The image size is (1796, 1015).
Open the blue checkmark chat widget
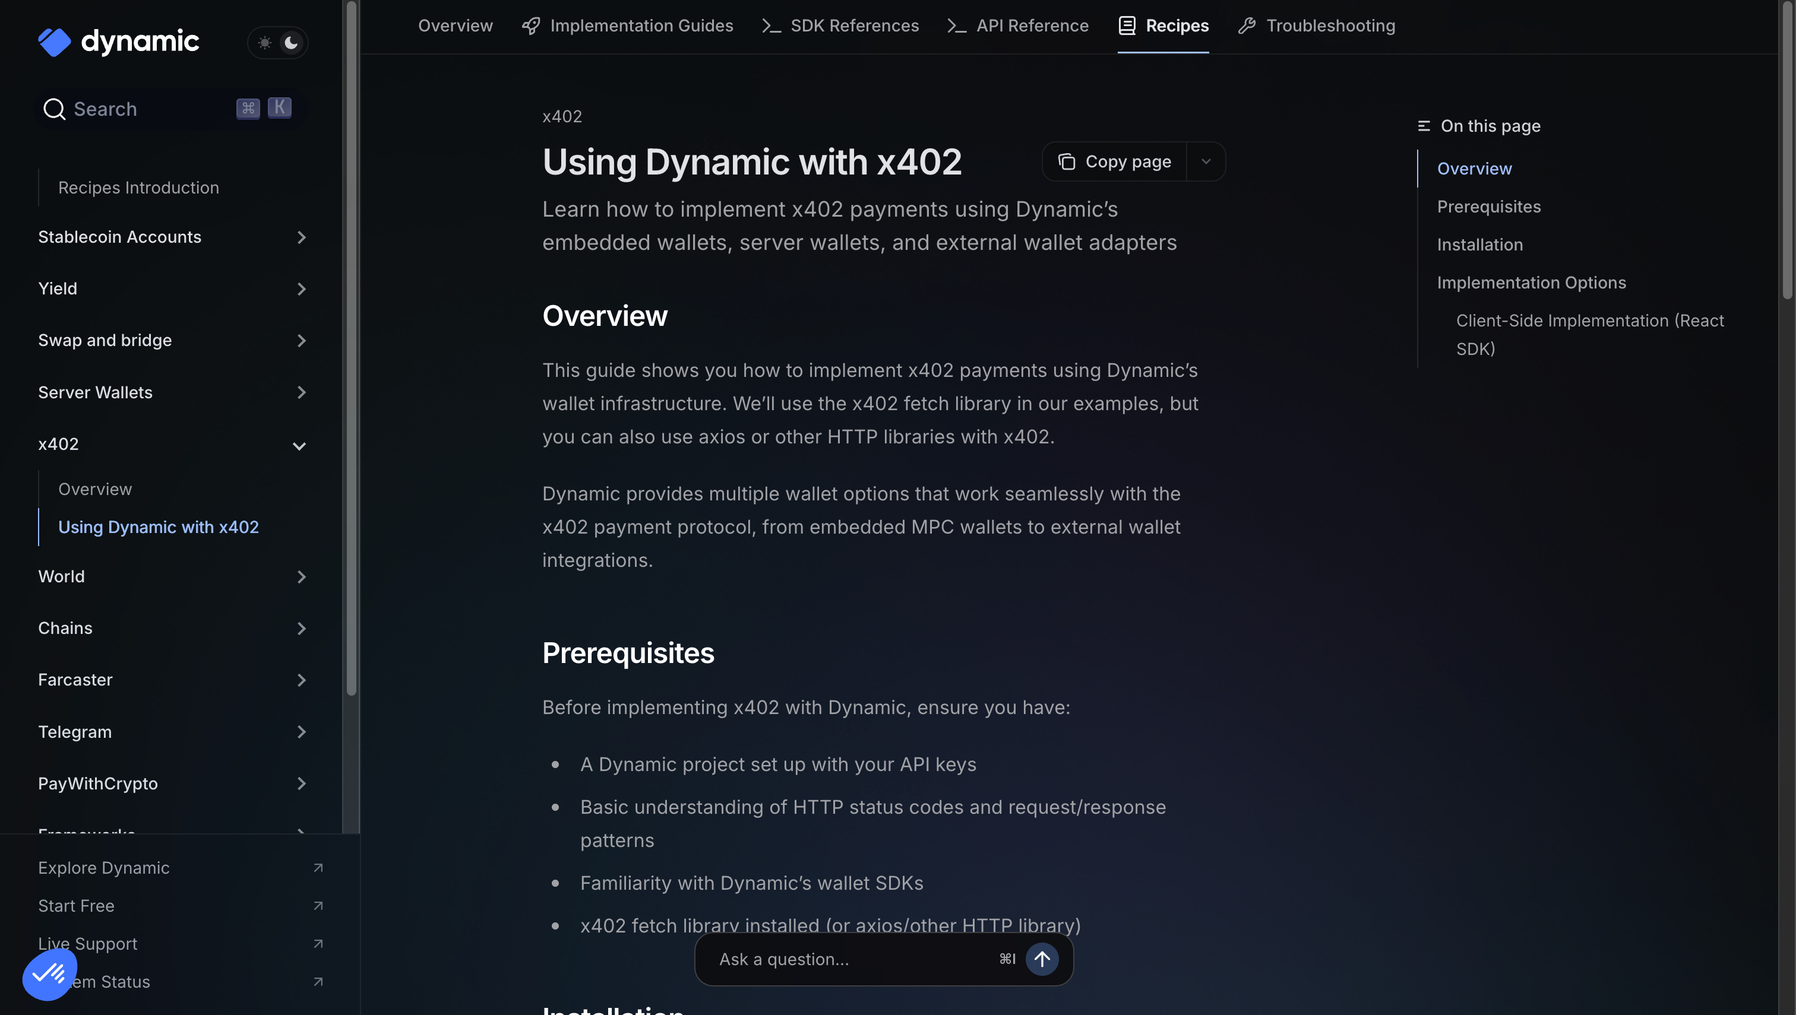(49, 974)
